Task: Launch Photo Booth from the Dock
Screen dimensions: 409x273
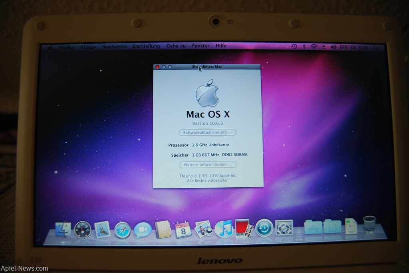Action: point(244,228)
